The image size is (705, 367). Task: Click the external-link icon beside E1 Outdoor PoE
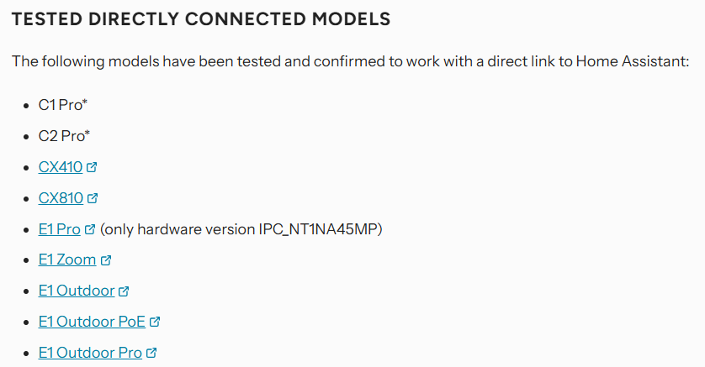click(x=155, y=322)
